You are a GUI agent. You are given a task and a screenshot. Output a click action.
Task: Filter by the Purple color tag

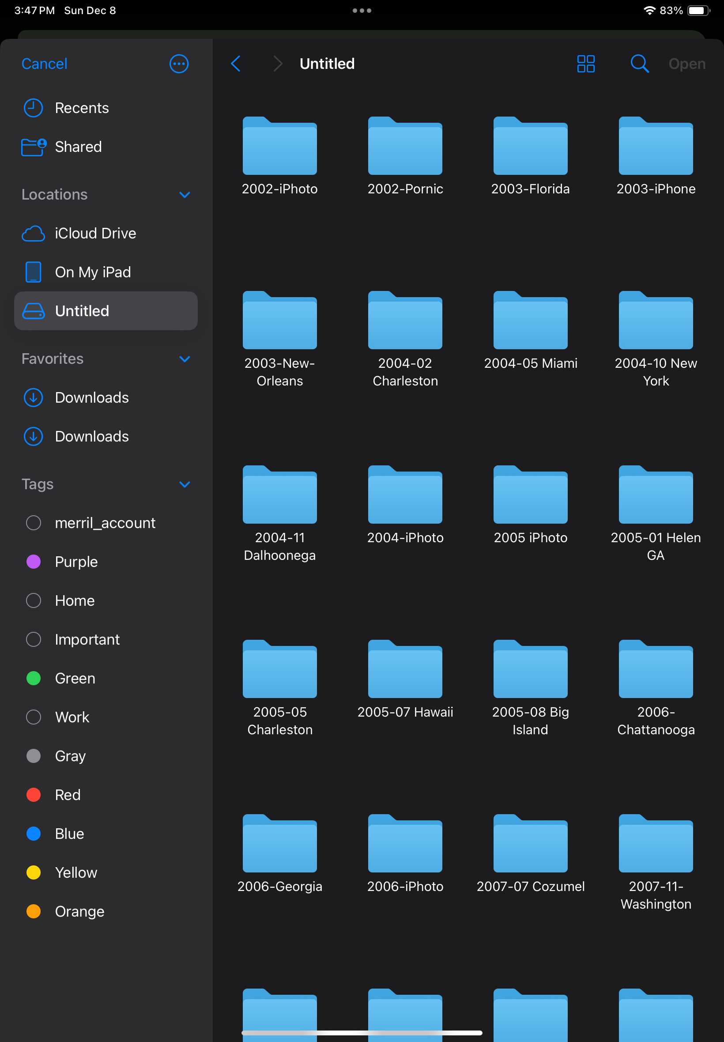click(76, 562)
